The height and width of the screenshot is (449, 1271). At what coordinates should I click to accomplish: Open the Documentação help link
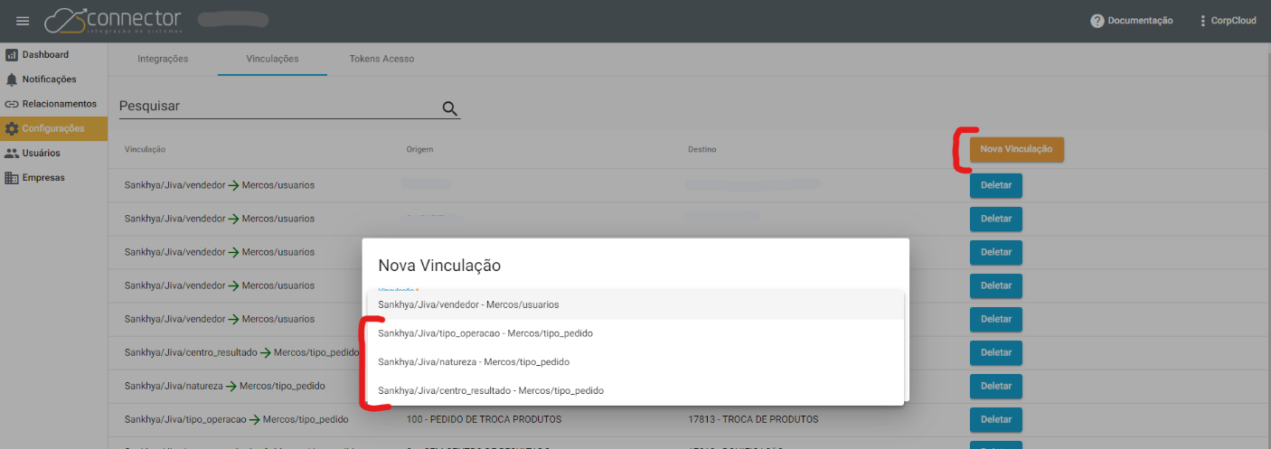[1132, 21]
